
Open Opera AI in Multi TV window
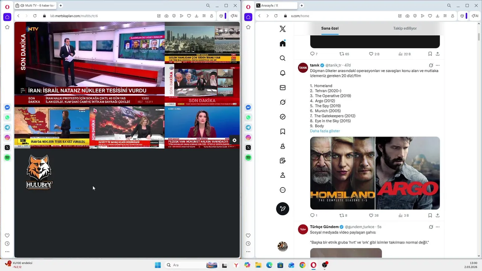click(234, 16)
